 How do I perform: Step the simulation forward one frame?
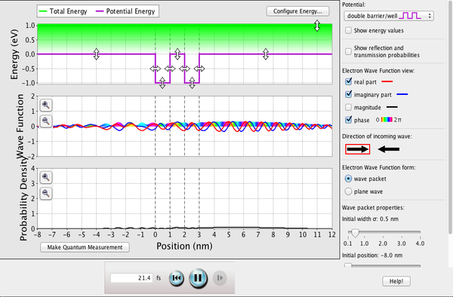point(220,278)
